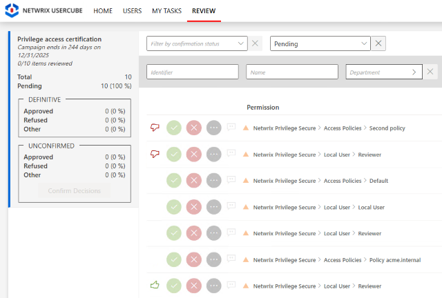This screenshot has width=442, height=298.
Task: Add comment on Policy acme.internal row
Action: 231,258
